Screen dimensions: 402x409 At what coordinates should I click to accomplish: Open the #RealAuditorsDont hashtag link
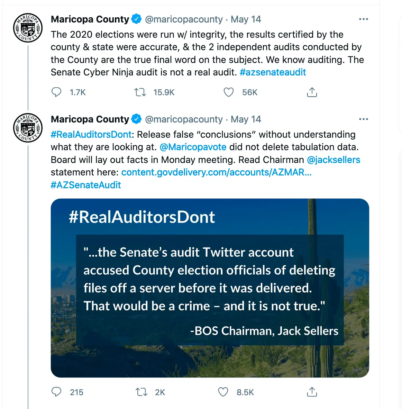(x=91, y=135)
